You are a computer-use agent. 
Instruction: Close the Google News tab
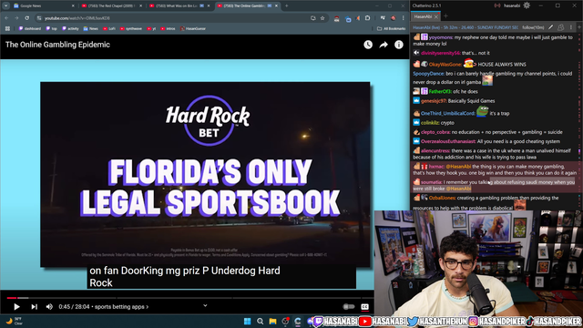click(x=73, y=6)
